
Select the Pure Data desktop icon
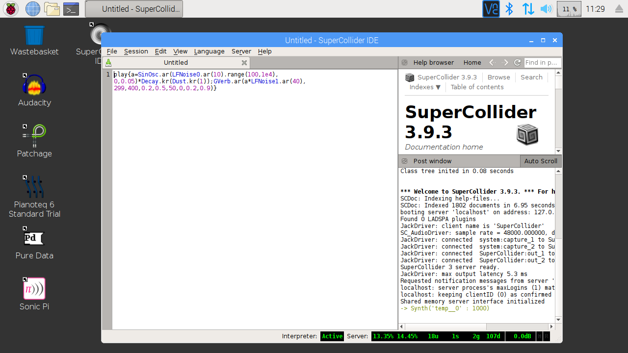[x=34, y=244]
